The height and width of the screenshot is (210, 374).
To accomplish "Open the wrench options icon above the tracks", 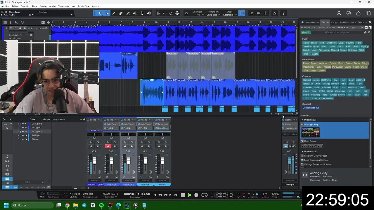I will coord(16,22).
